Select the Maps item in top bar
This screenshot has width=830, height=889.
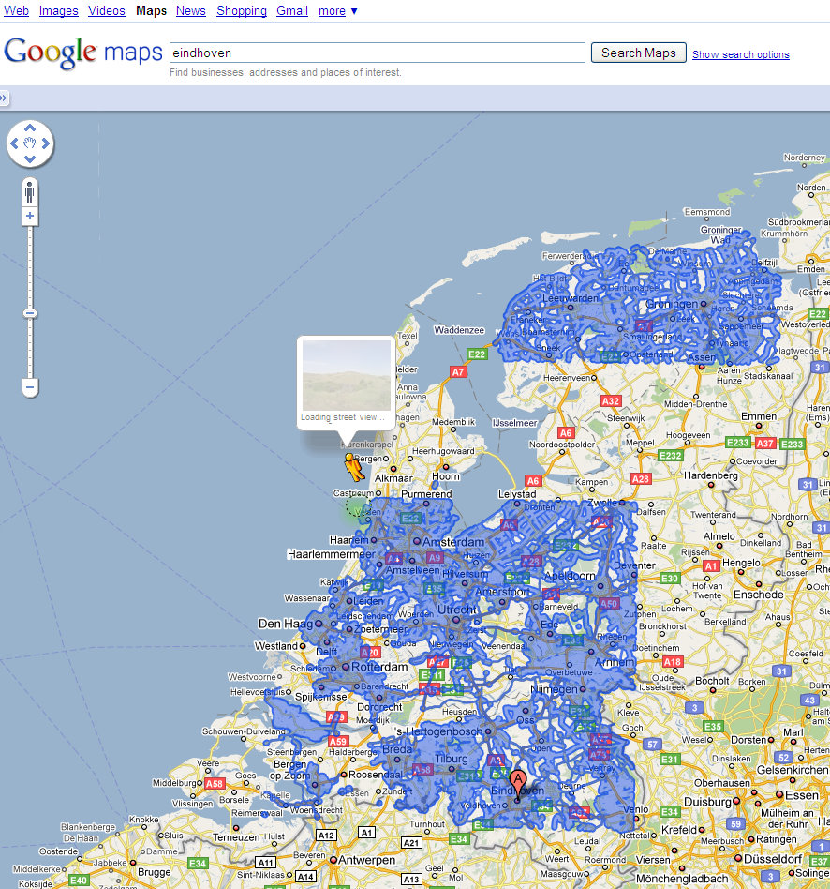151,10
